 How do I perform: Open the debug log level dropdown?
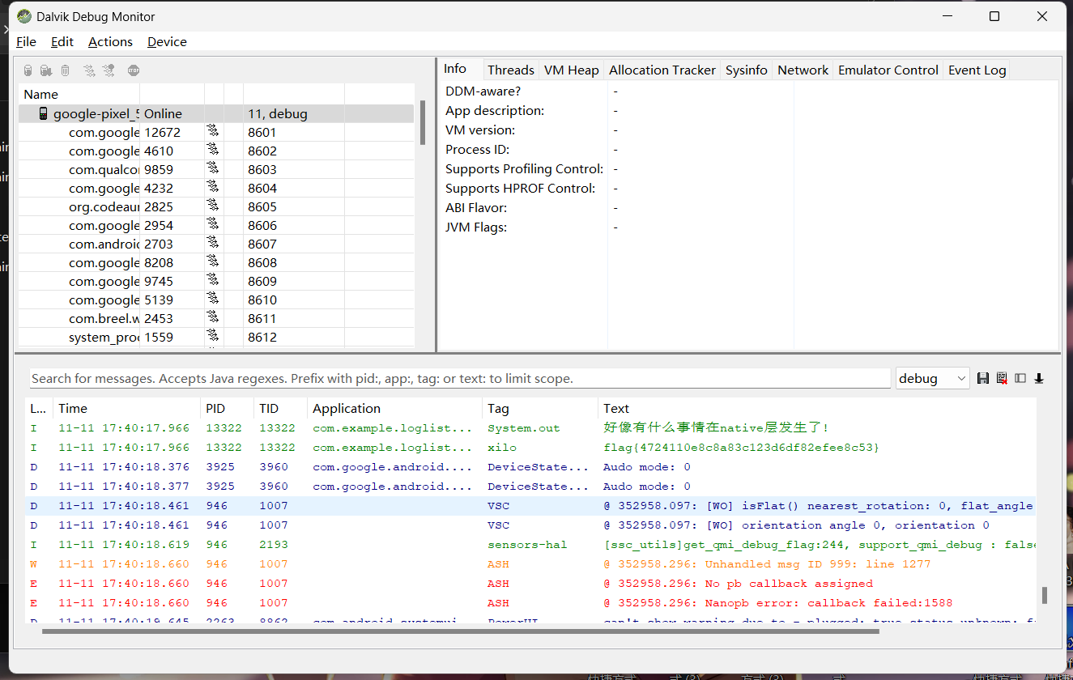click(932, 378)
